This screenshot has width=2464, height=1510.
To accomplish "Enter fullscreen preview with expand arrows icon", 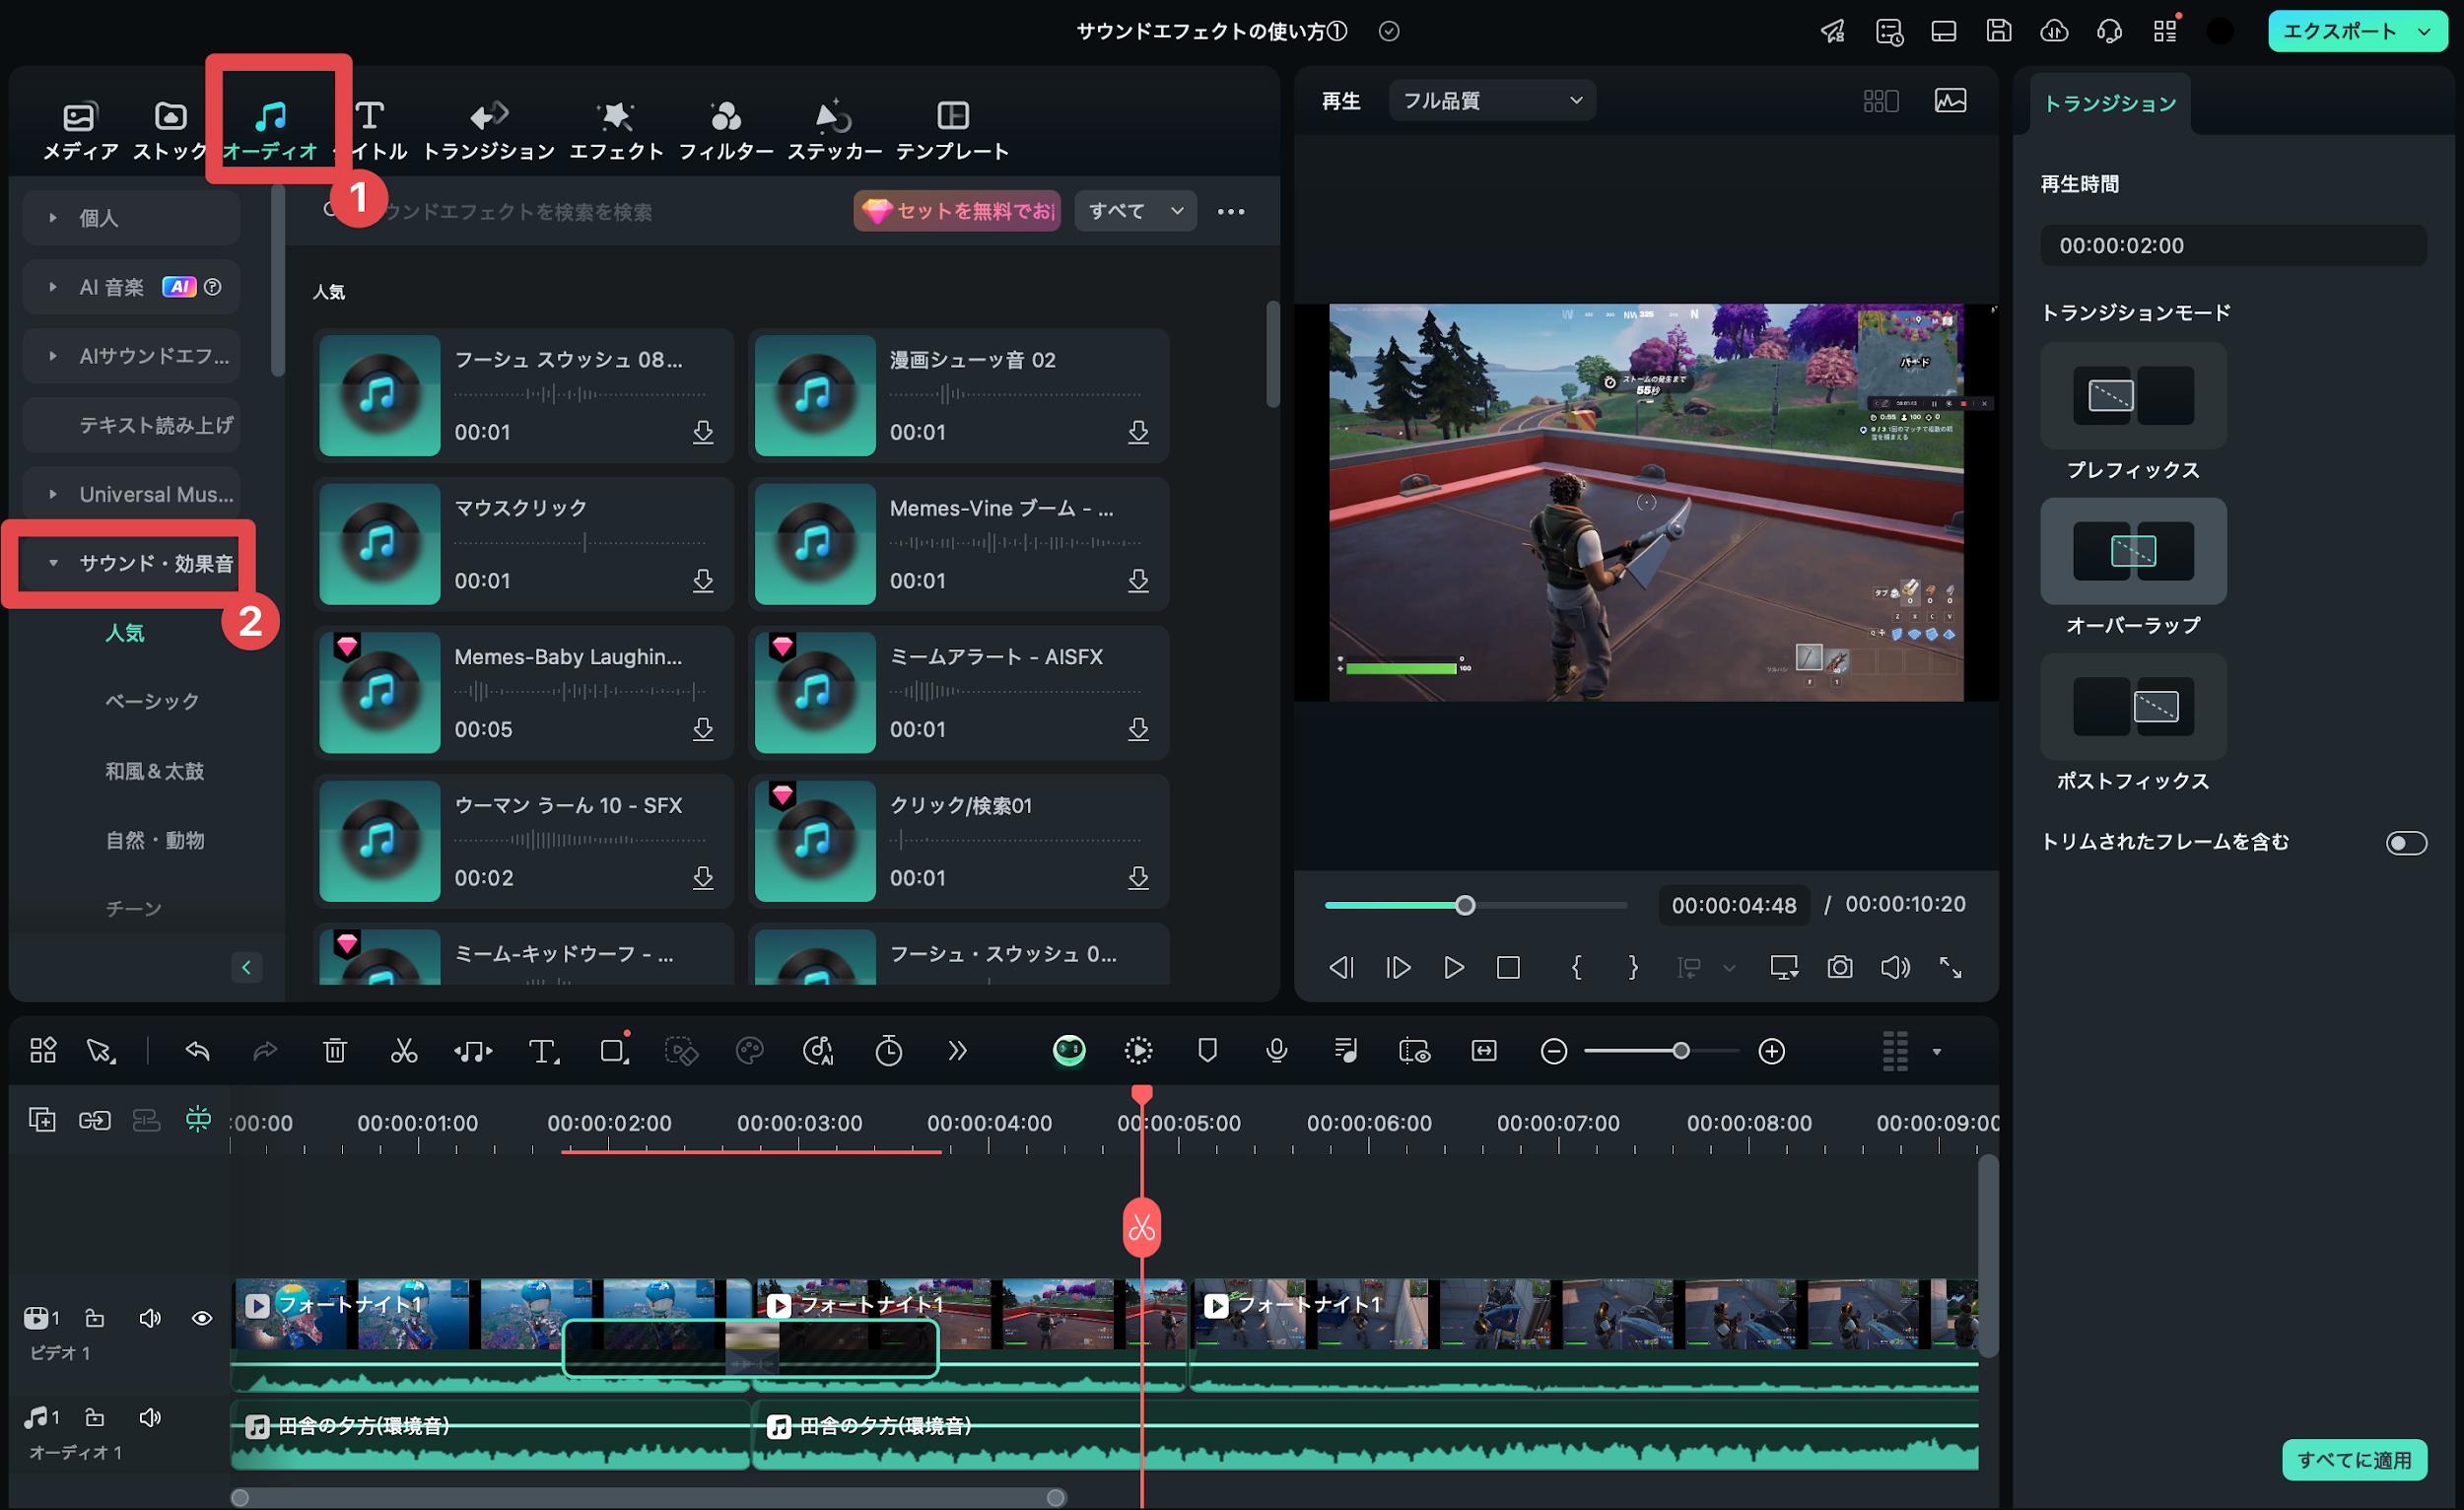I will pyautogui.click(x=1950, y=967).
